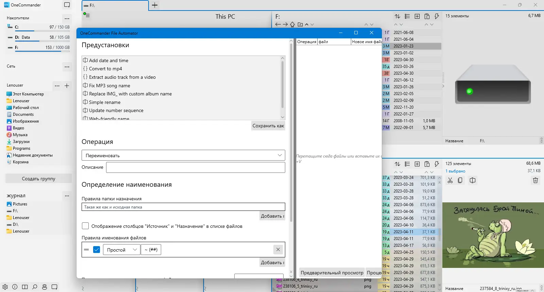Click the lightning quick actions icon
The image size is (544, 292).
click(x=437, y=16)
